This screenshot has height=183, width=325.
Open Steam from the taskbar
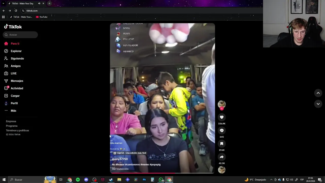(x=111, y=180)
